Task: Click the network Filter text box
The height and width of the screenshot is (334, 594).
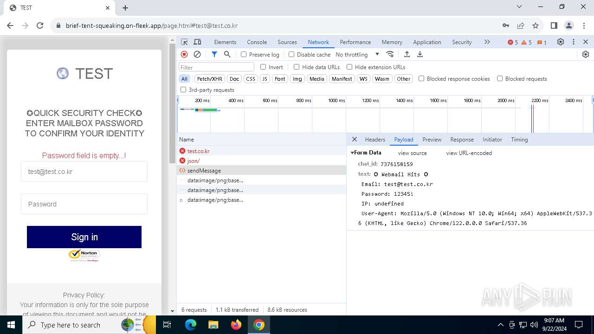Action: coord(216,67)
